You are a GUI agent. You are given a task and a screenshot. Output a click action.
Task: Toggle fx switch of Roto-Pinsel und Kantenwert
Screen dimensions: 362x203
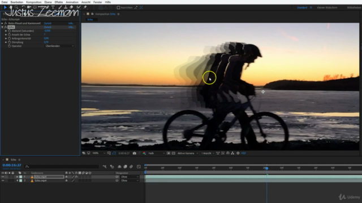click(6, 23)
